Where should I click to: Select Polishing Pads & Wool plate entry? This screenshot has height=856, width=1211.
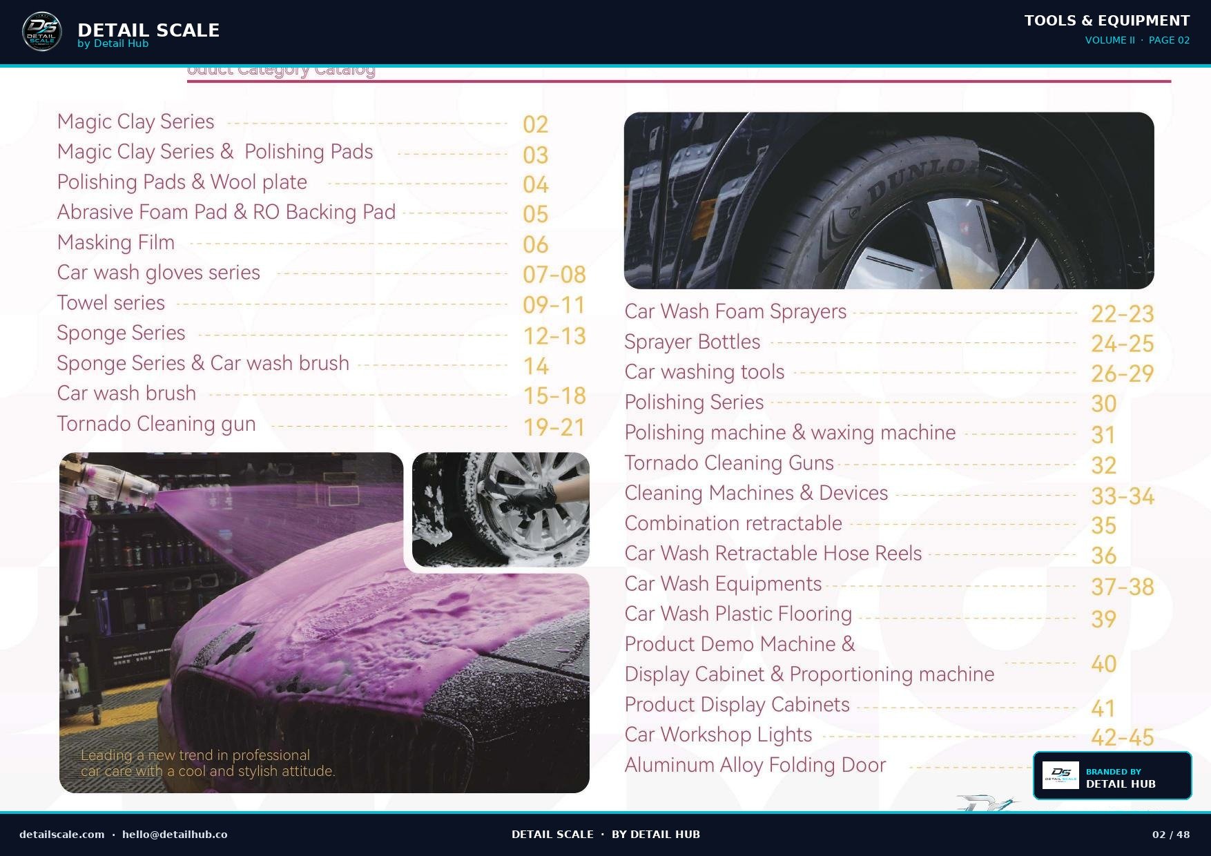(182, 182)
